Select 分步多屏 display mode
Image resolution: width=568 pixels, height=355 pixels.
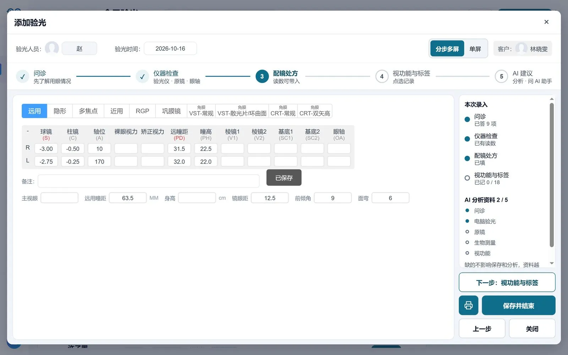coord(447,49)
